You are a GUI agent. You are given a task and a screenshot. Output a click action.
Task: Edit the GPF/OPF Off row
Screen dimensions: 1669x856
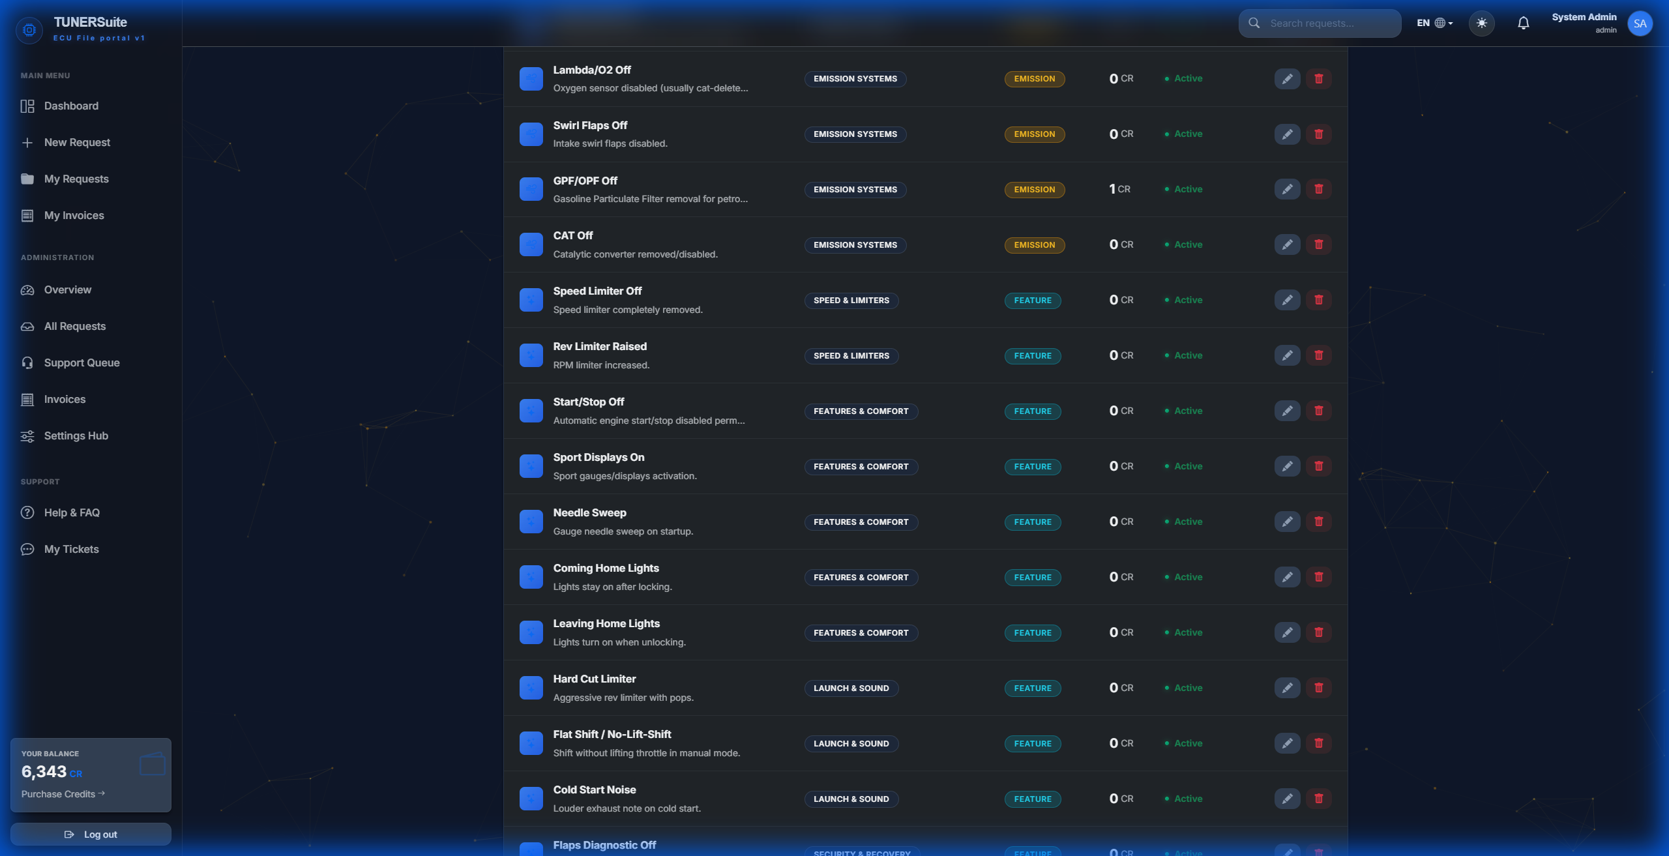tap(1287, 190)
